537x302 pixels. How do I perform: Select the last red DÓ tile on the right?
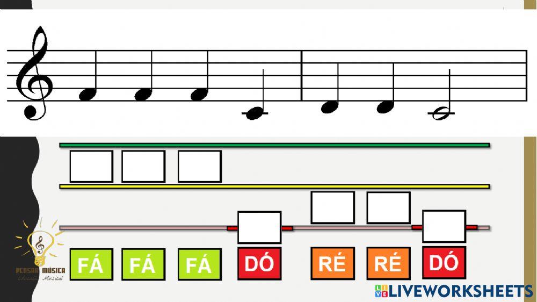coord(444,263)
